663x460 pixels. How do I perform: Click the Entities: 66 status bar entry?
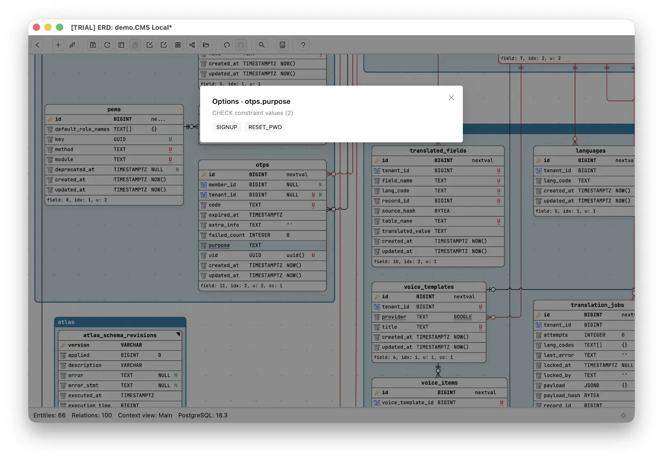click(49, 415)
